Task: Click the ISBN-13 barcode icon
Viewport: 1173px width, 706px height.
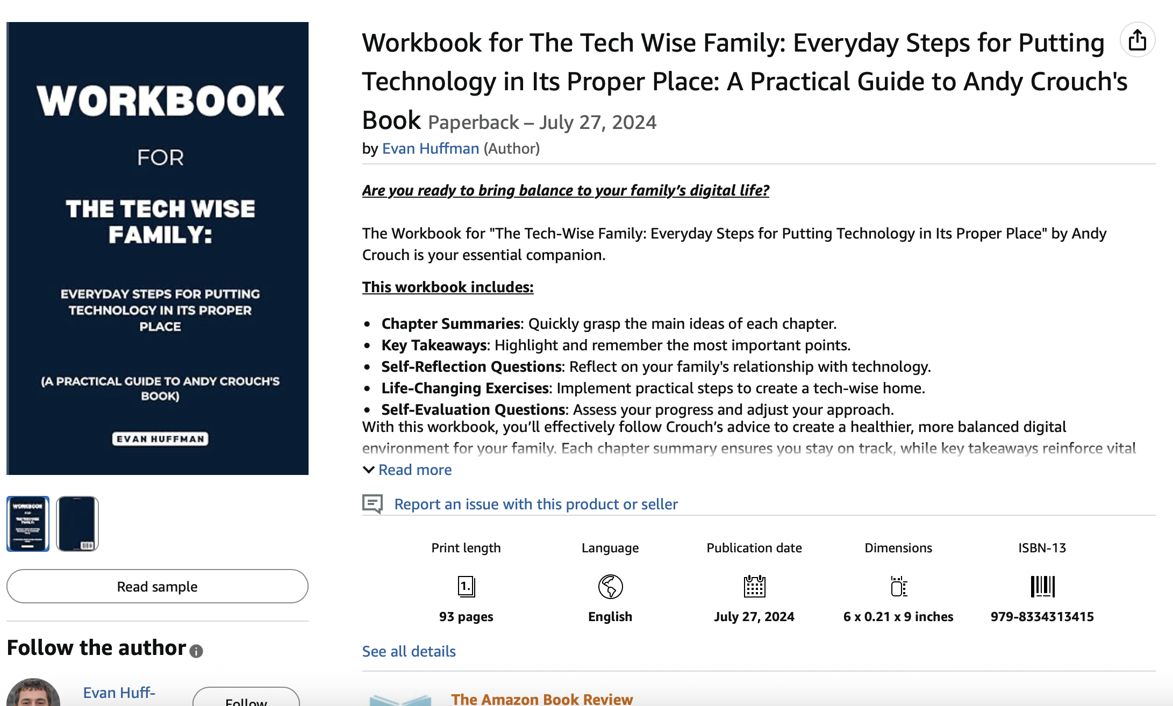Action: pos(1042,586)
